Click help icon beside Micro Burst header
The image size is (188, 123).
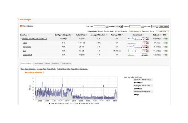pos(143,35)
